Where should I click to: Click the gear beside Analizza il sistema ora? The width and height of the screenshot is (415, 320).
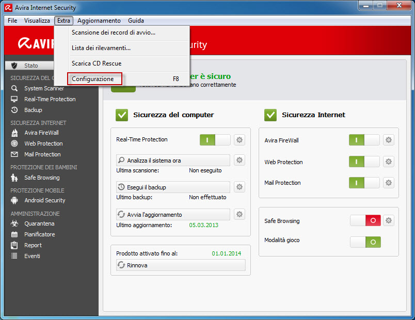[x=240, y=160]
